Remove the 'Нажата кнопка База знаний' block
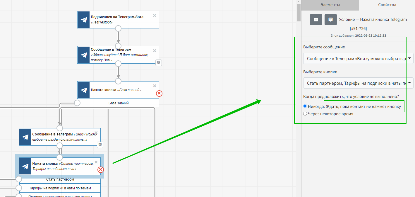Image resolution: width=415 pixels, height=197 pixels. [x=155, y=86]
